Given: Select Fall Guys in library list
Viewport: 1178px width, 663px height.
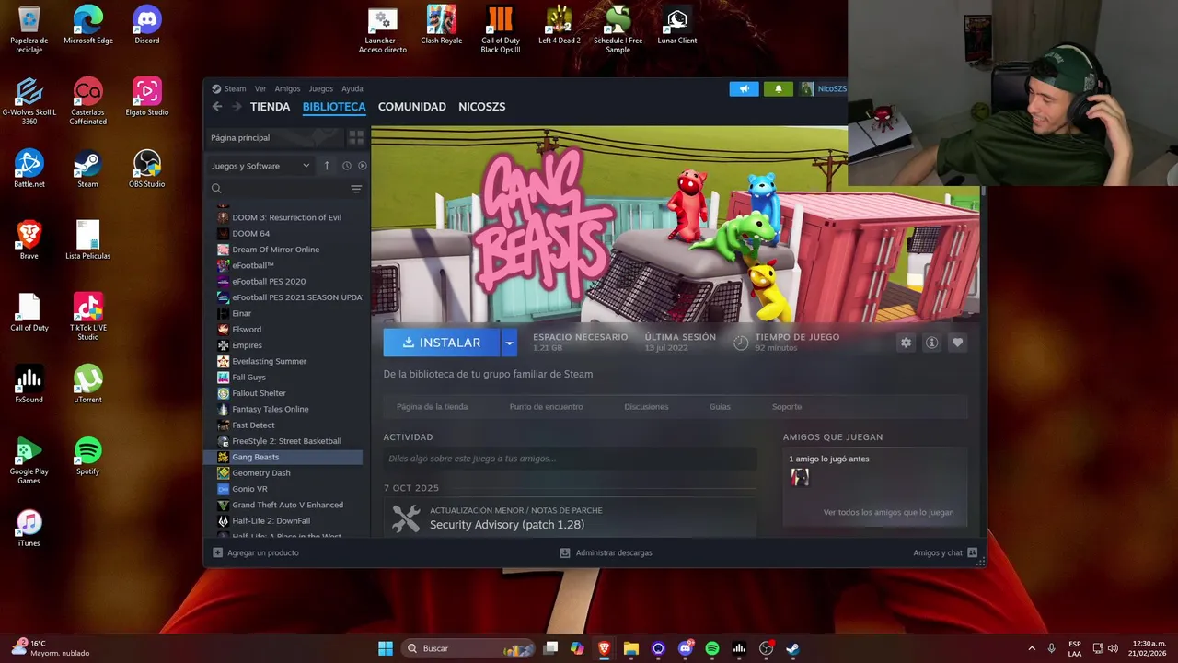Looking at the screenshot, I should point(283,378).
